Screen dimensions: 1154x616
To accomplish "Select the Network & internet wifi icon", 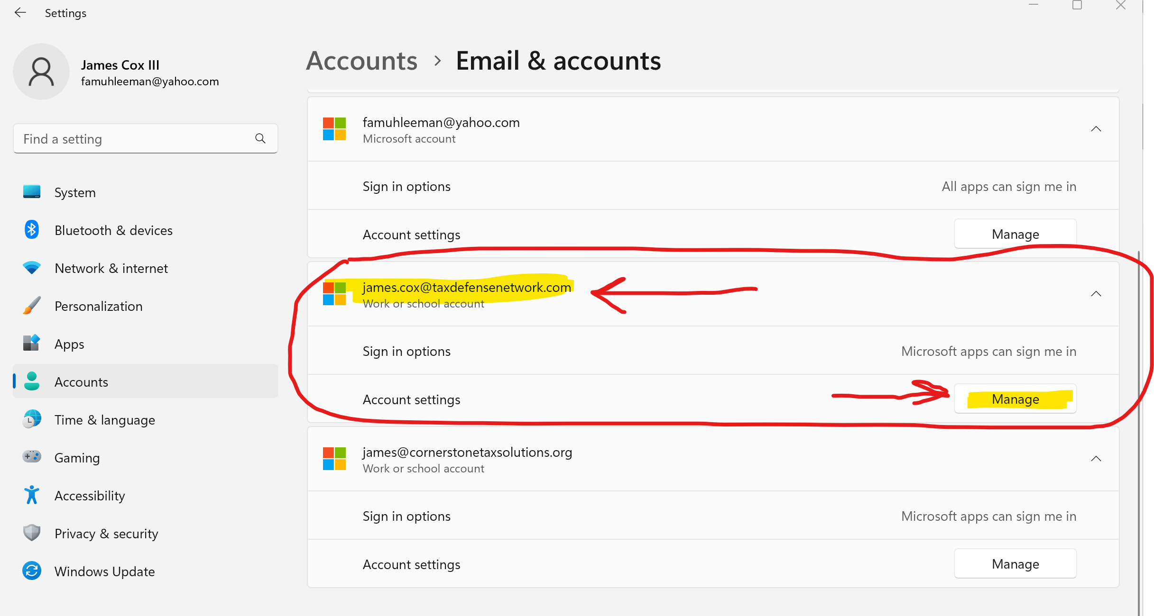I will [x=32, y=268].
